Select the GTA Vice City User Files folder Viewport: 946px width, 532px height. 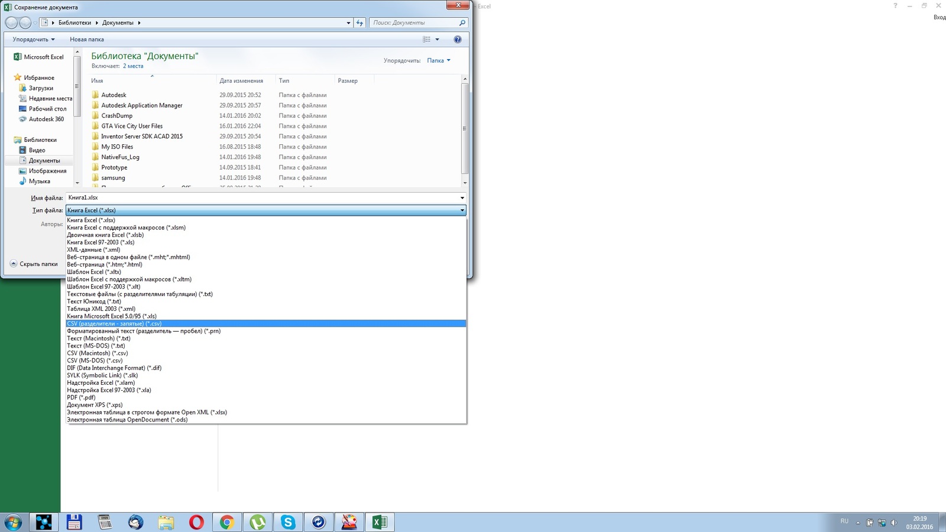tap(132, 126)
